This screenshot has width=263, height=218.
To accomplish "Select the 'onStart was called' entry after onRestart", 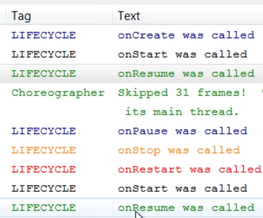I will [183, 189].
